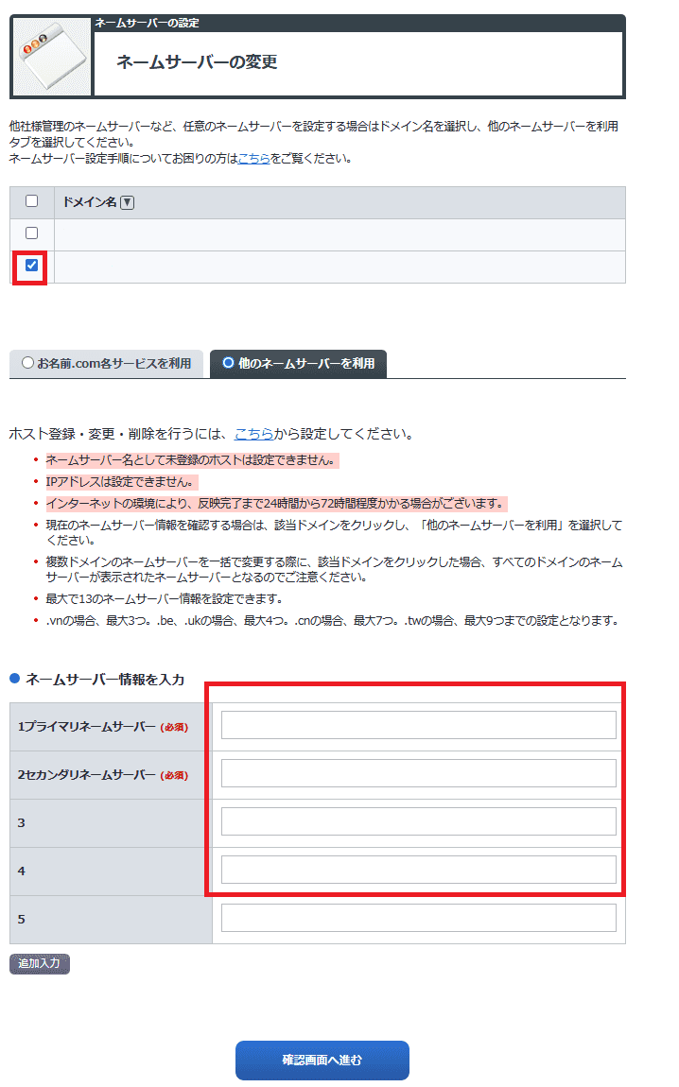
Task: Select お名前.com各サービスを利用 radio tab
Action: pos(106,363)
